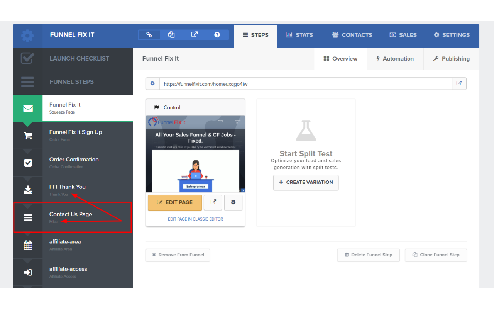Viewport: 494px width, 309px height.
Task: Click the help question mark icon
Action: [x=217, y=35]
